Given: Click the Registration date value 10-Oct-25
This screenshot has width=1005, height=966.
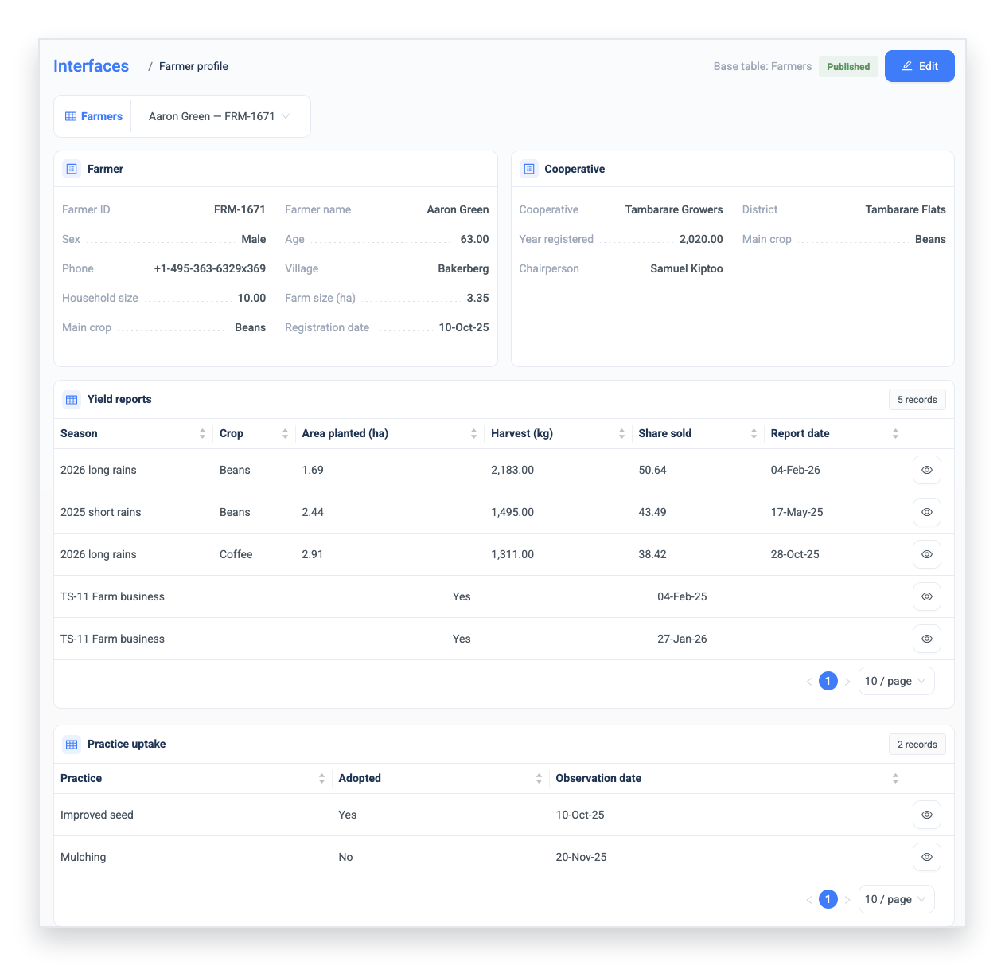Looking at the screenshot, I should 464,327.
